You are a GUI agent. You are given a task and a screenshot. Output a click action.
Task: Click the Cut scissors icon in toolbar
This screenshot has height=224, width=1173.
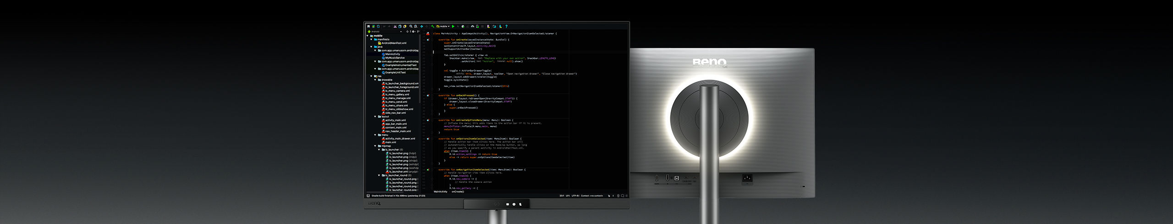click(395, 27)
